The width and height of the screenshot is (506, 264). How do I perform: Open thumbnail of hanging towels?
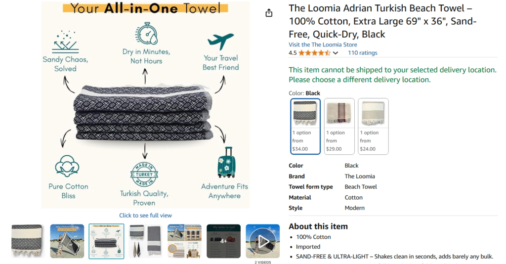coord(145,241)
